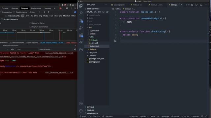Open DevTools settings gear in the top bar

(x=67, y=8)
